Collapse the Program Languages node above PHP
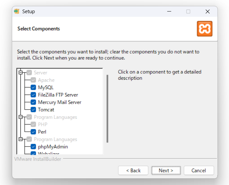The height and width of the screenshot is (185, 229). (x=21, y=117)
